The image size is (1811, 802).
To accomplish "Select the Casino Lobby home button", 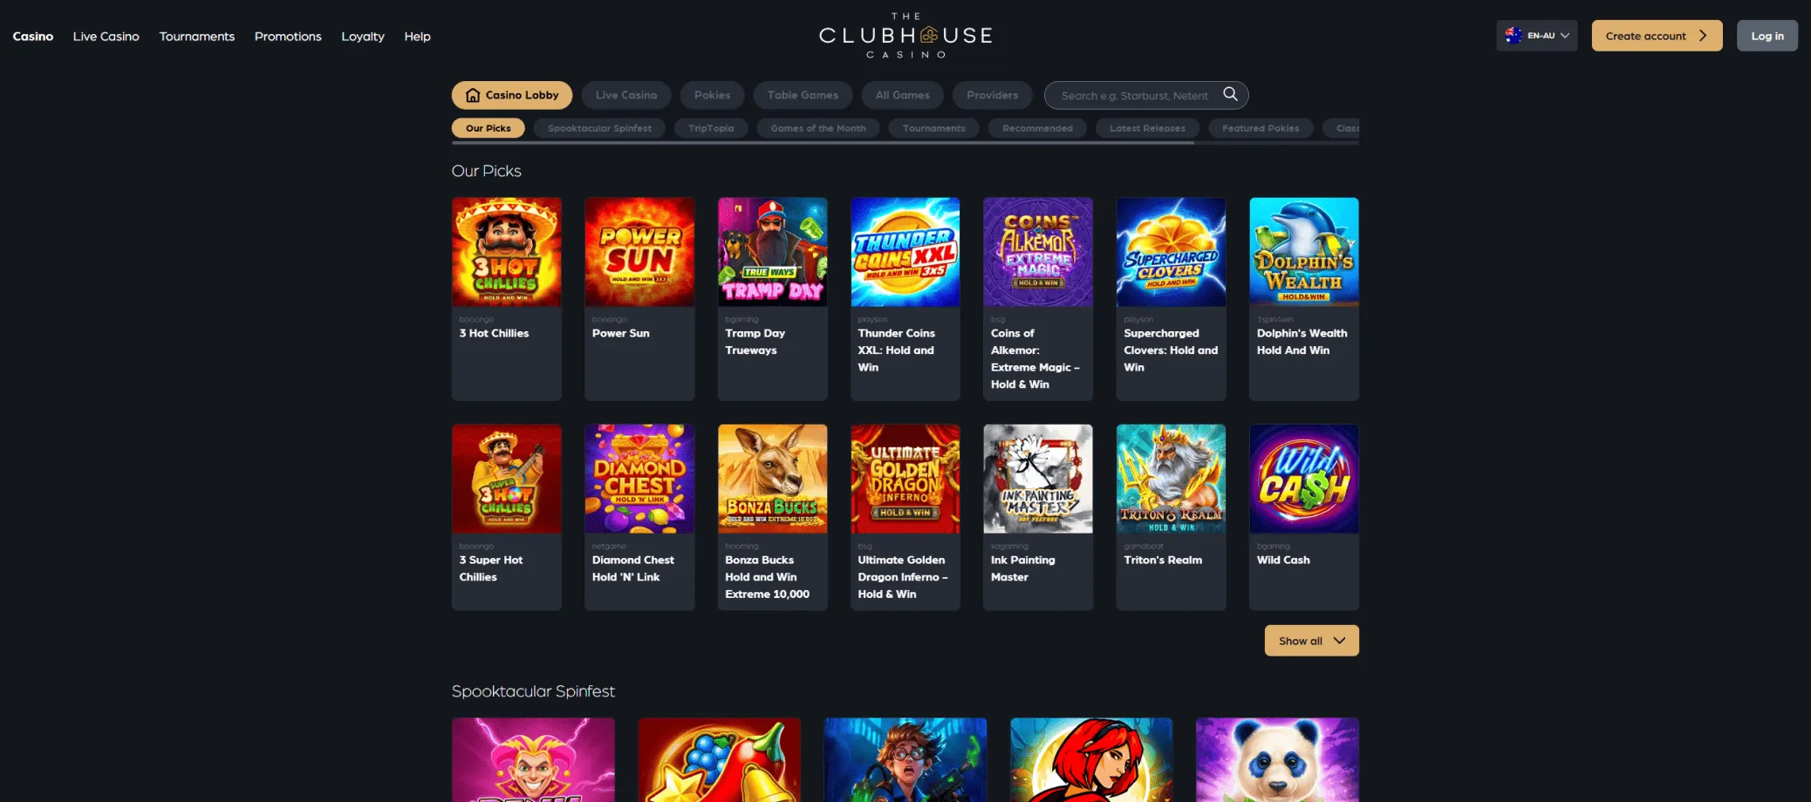I will [x=512, y=95].
